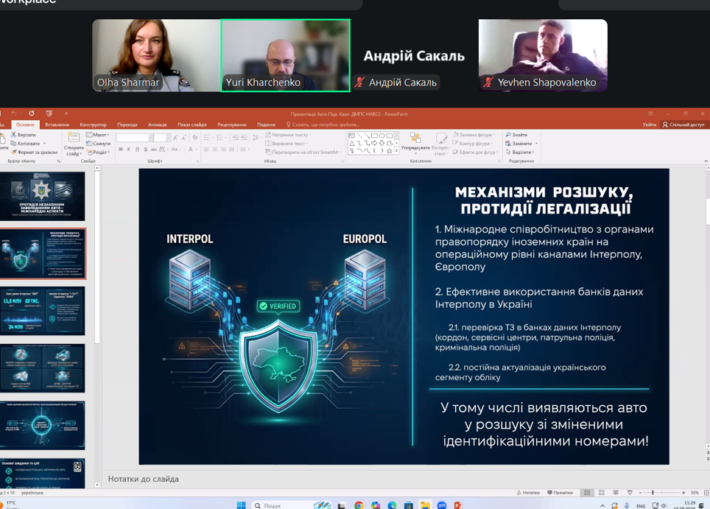Open Упорядкувати arrange dropdown
The width and height of the screenshot is (710, 509).
(415, 143)
